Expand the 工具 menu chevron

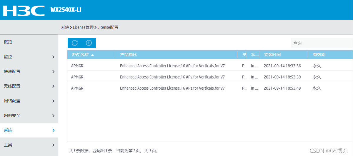[x=53, y=145]
